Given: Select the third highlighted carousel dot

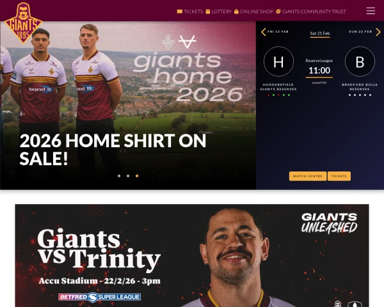Looking at the screenshot, I should (x=137, y=176).
